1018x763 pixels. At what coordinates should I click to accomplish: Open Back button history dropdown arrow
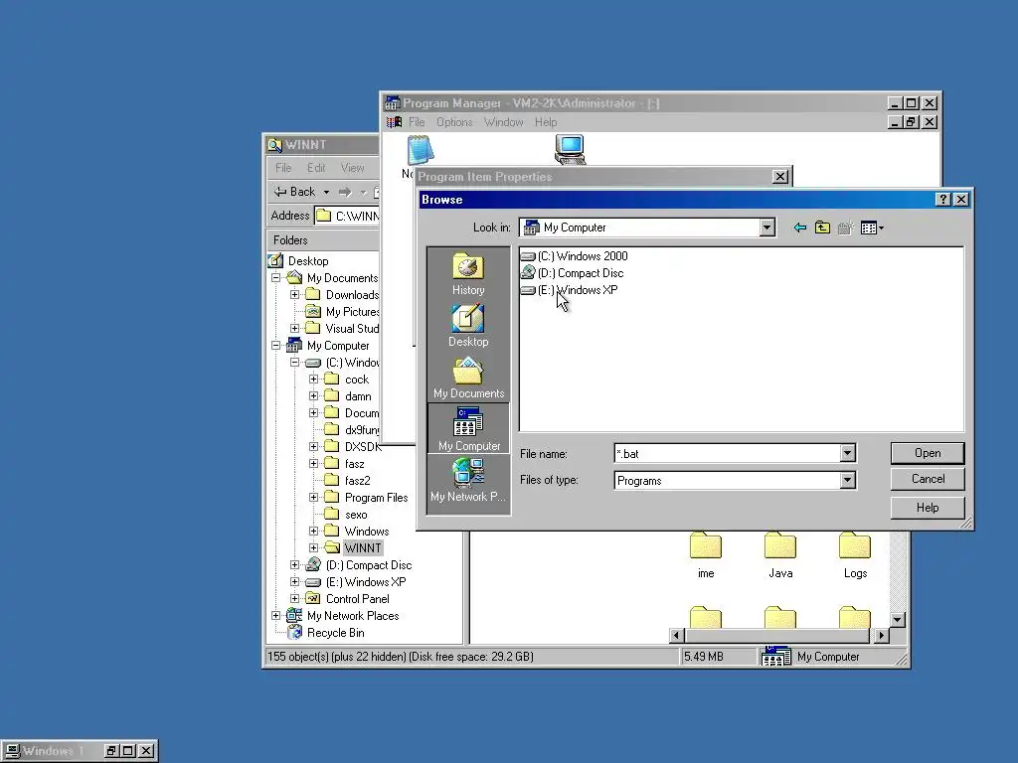(x=326, y=192)
